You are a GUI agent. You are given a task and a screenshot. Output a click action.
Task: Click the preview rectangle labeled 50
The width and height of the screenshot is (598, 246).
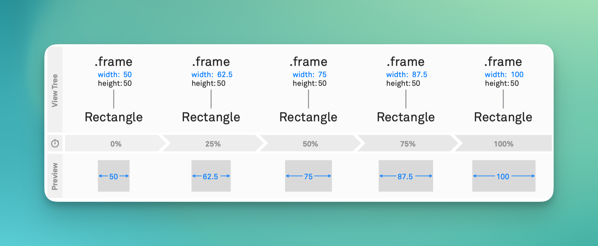point(114,176)
